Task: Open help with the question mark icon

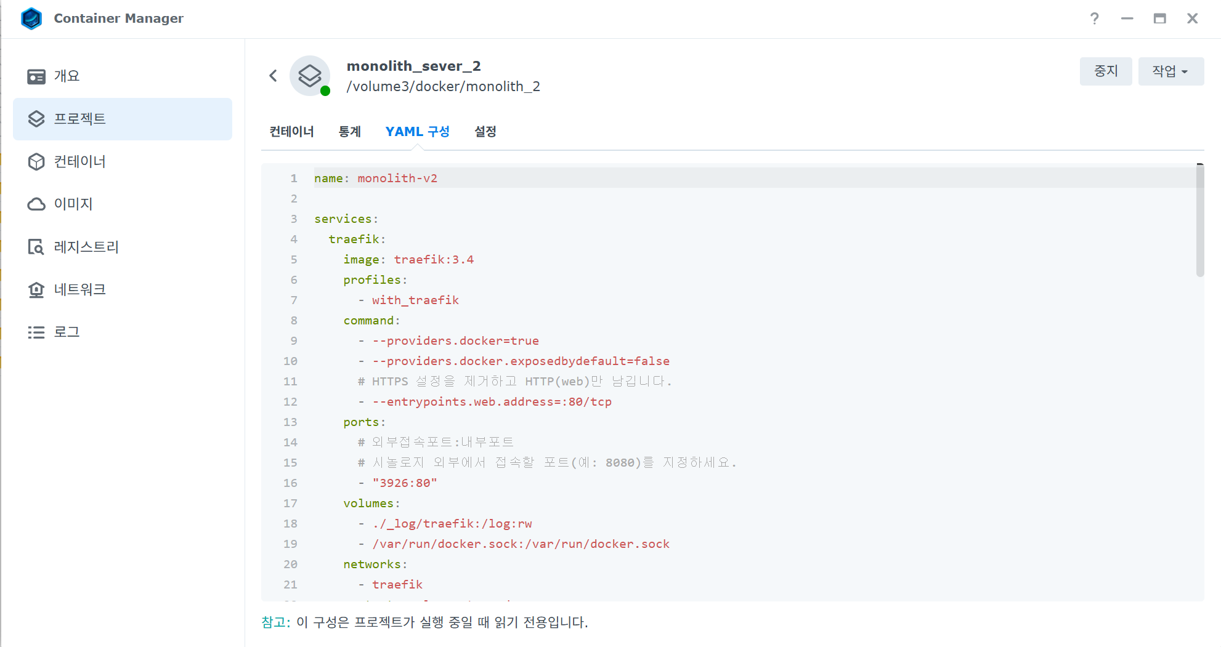Action: (1094, 18)
